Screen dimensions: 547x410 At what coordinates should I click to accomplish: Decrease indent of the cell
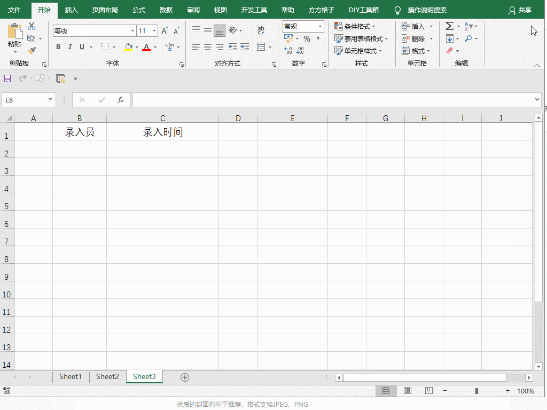233,47
